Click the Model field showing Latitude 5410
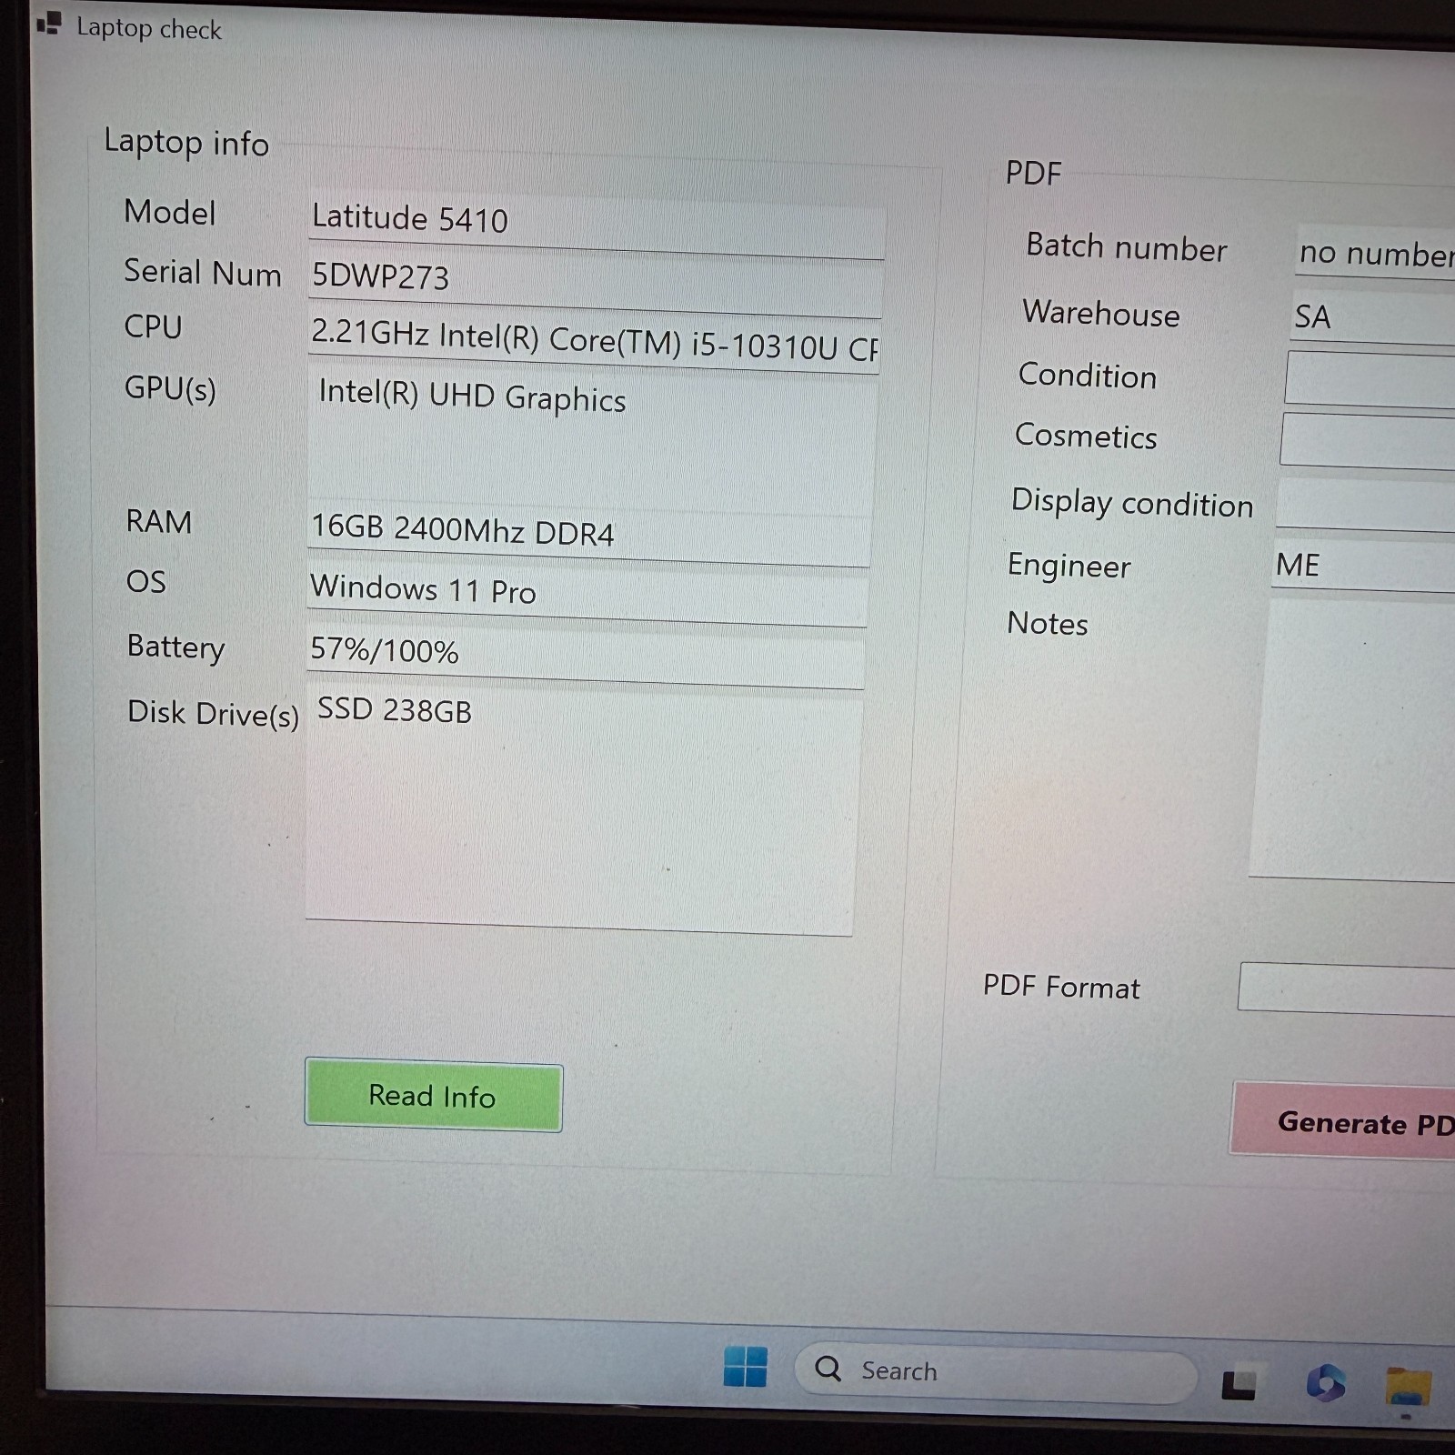Viewport: 1455px width, 1455px height. click(597, 224)
